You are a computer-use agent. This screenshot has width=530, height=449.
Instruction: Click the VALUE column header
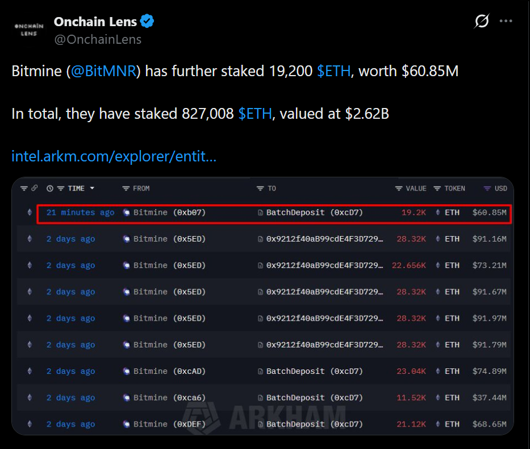pos(415,188)
